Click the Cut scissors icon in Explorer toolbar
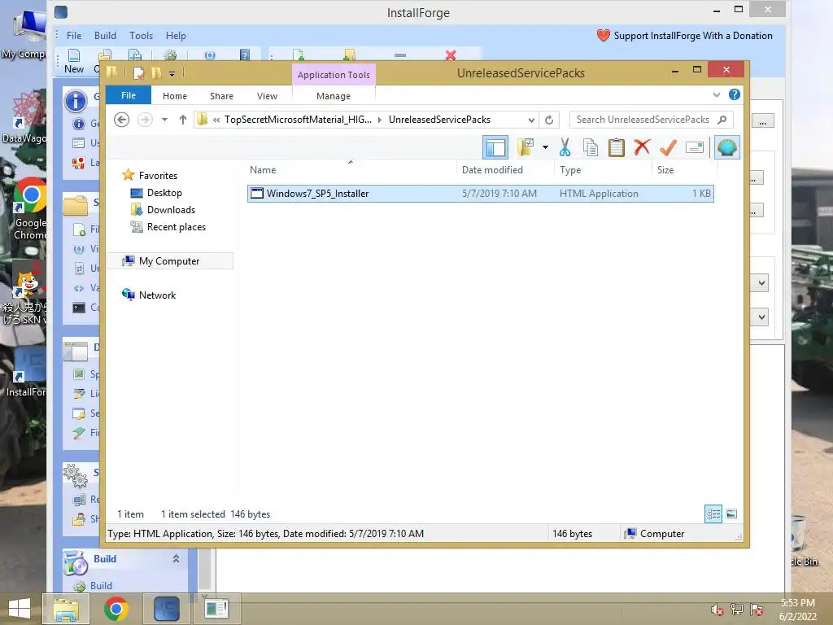Viewport: 833px width, 625px height. (565, 147)
